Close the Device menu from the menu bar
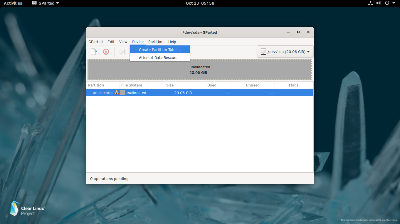The width and height of the screenshot is (400, 224). point(138,42)
